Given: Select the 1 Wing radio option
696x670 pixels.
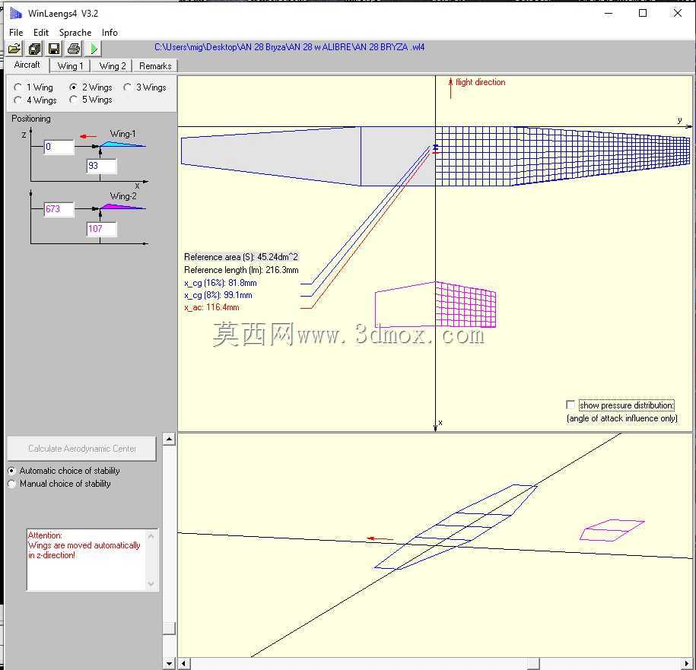Looking at the screenshot, I should point(33,87).
